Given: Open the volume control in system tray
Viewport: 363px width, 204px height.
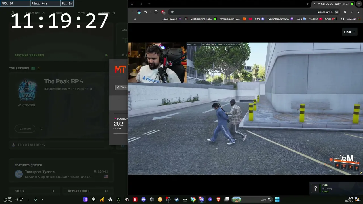Looking at the screenshot, I should coord(16,199).
